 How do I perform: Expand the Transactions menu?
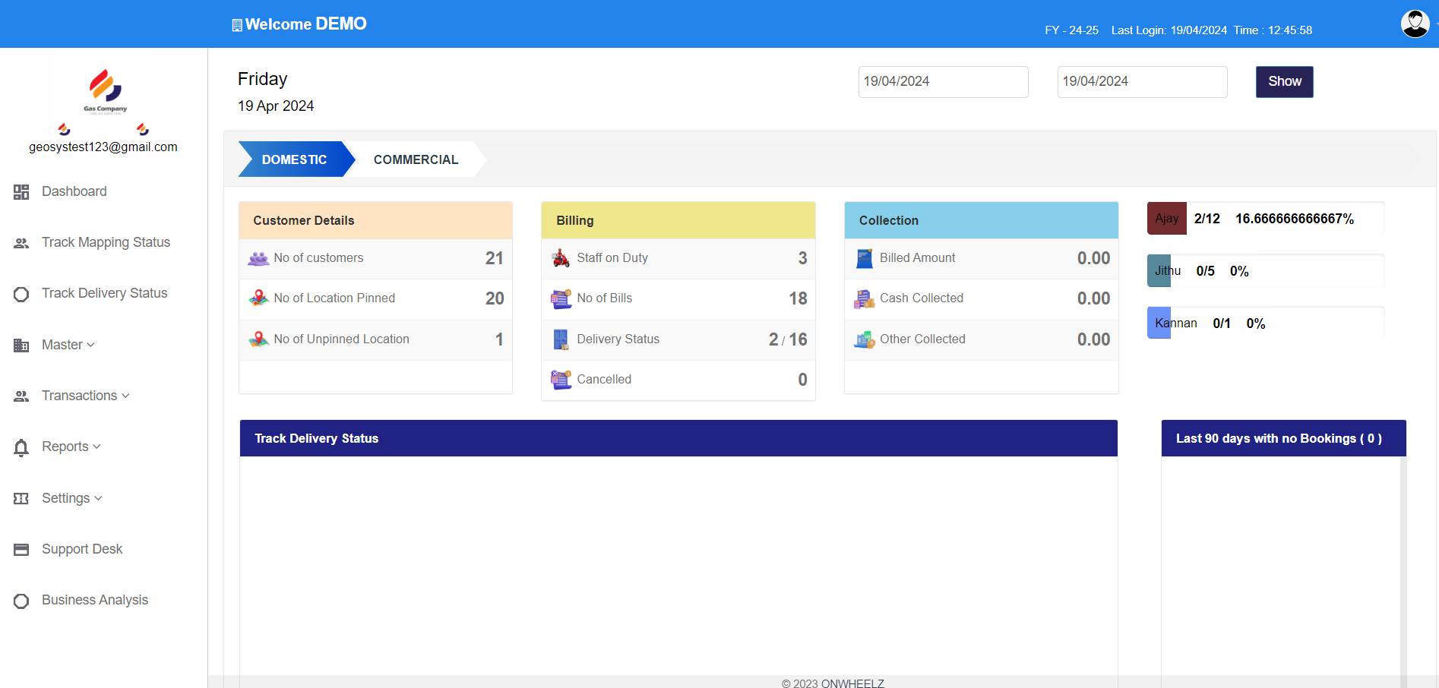click(85, 396)
